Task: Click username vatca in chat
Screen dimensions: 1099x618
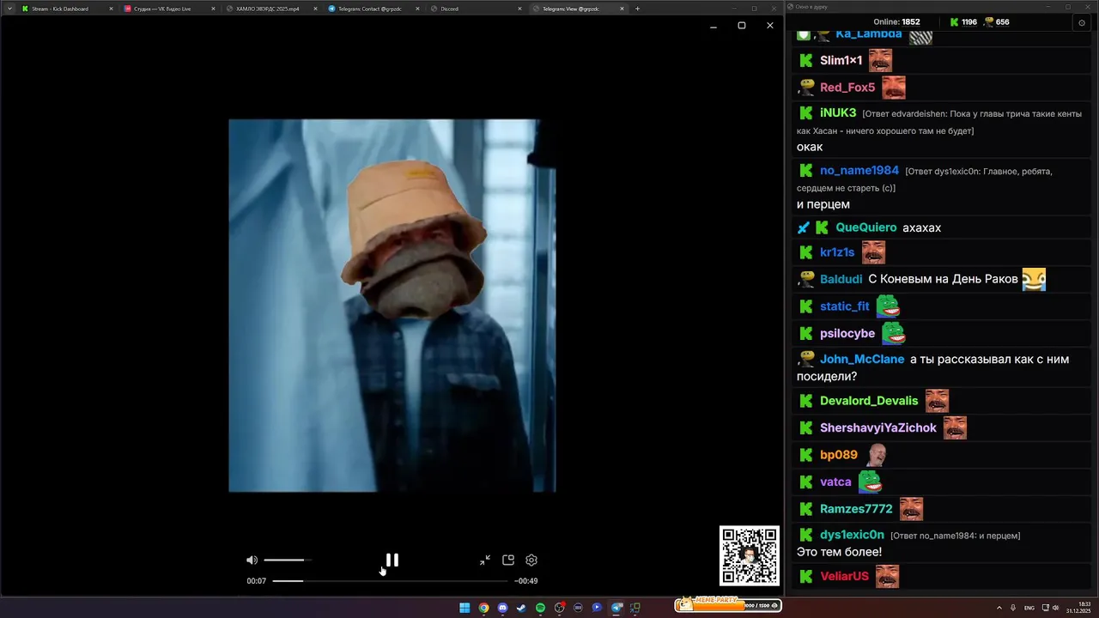Action: [835, 482]
